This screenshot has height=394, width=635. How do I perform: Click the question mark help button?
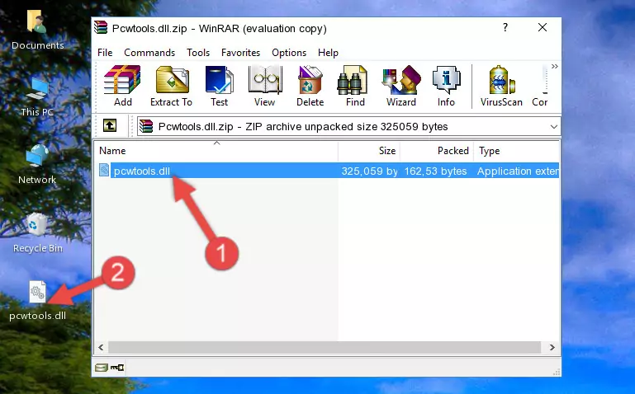[505, 27]
